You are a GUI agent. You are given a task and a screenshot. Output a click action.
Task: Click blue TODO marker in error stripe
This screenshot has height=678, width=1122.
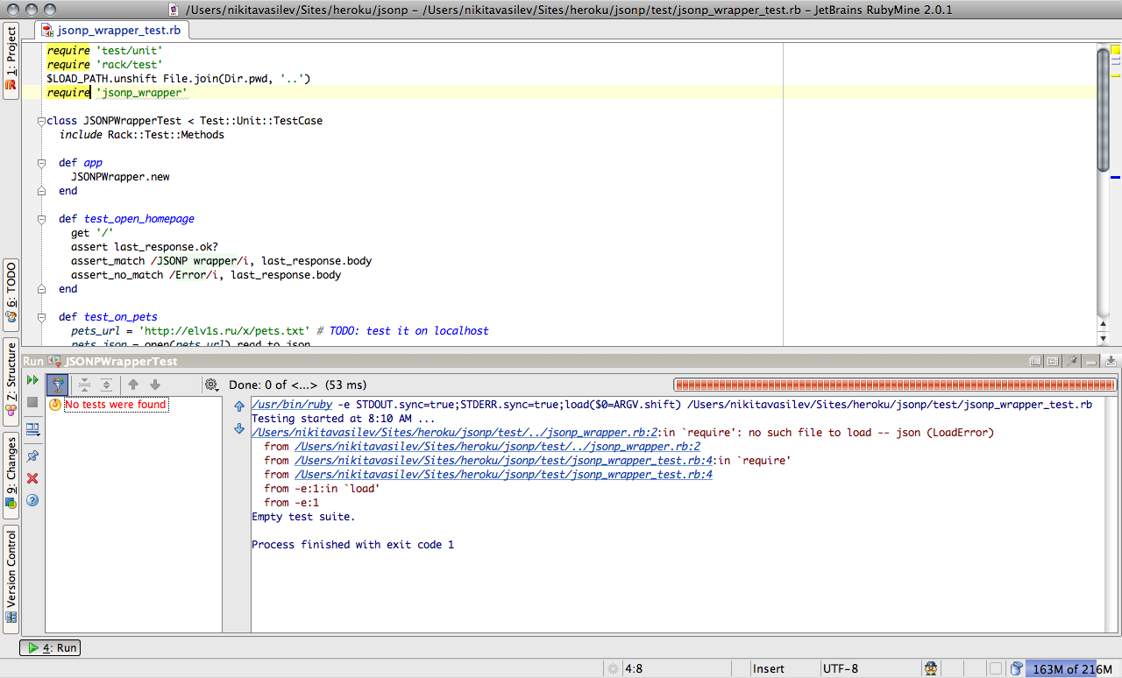coord(1115,178)
